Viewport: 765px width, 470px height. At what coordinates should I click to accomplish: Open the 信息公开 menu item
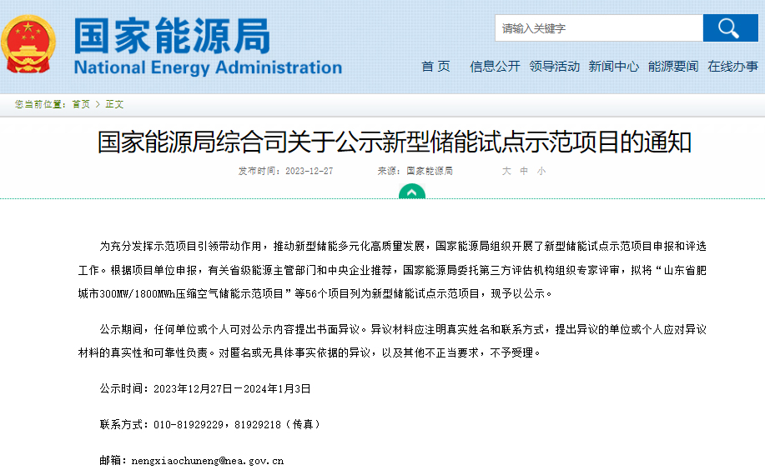tap(495, 67)
